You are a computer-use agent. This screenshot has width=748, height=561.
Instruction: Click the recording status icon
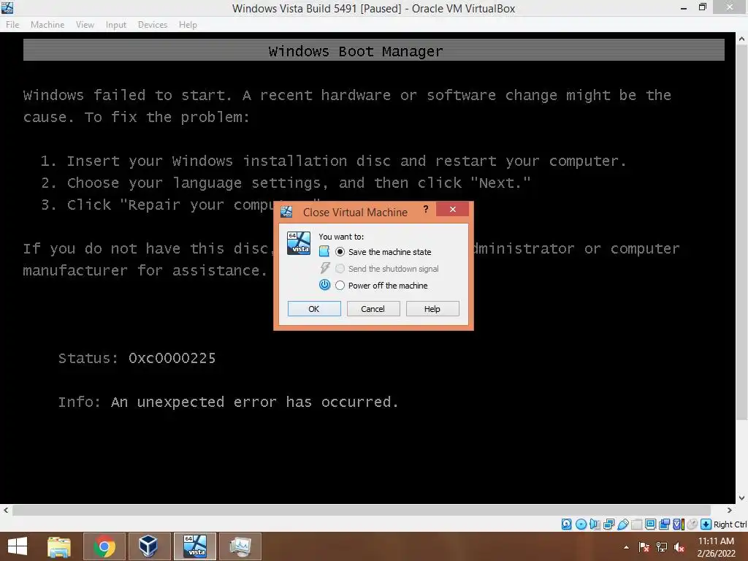(664, 524)
